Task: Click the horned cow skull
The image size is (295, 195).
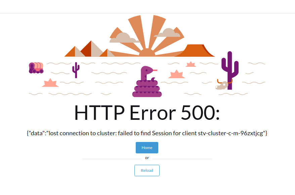Action: click(223, 85)
